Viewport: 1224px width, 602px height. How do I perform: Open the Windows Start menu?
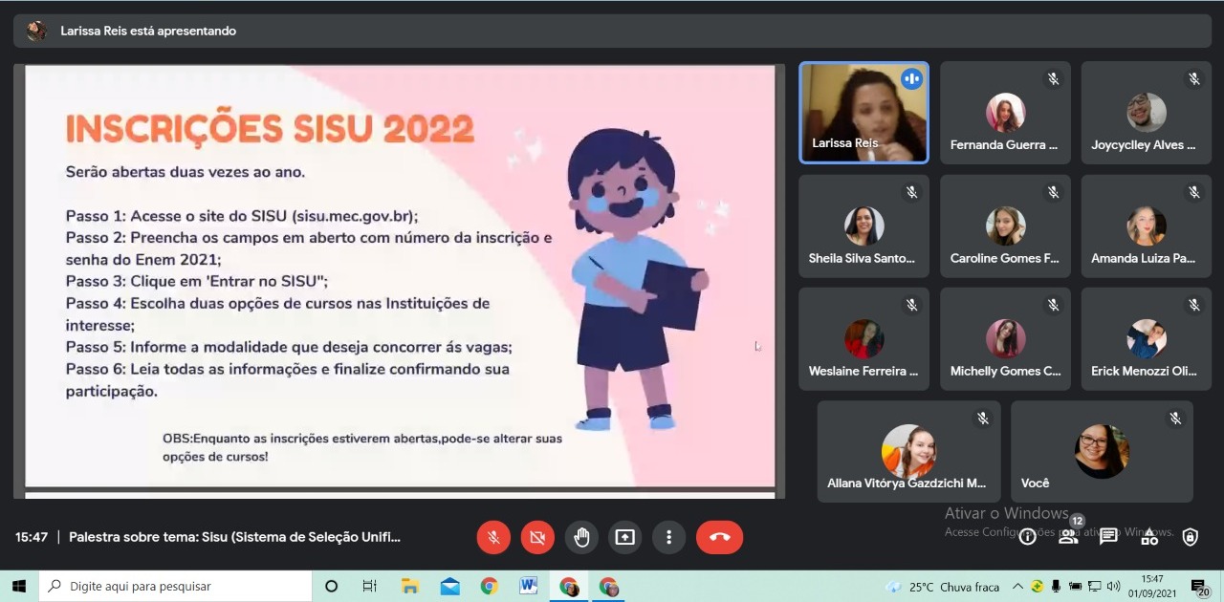(x=19, y=586)
